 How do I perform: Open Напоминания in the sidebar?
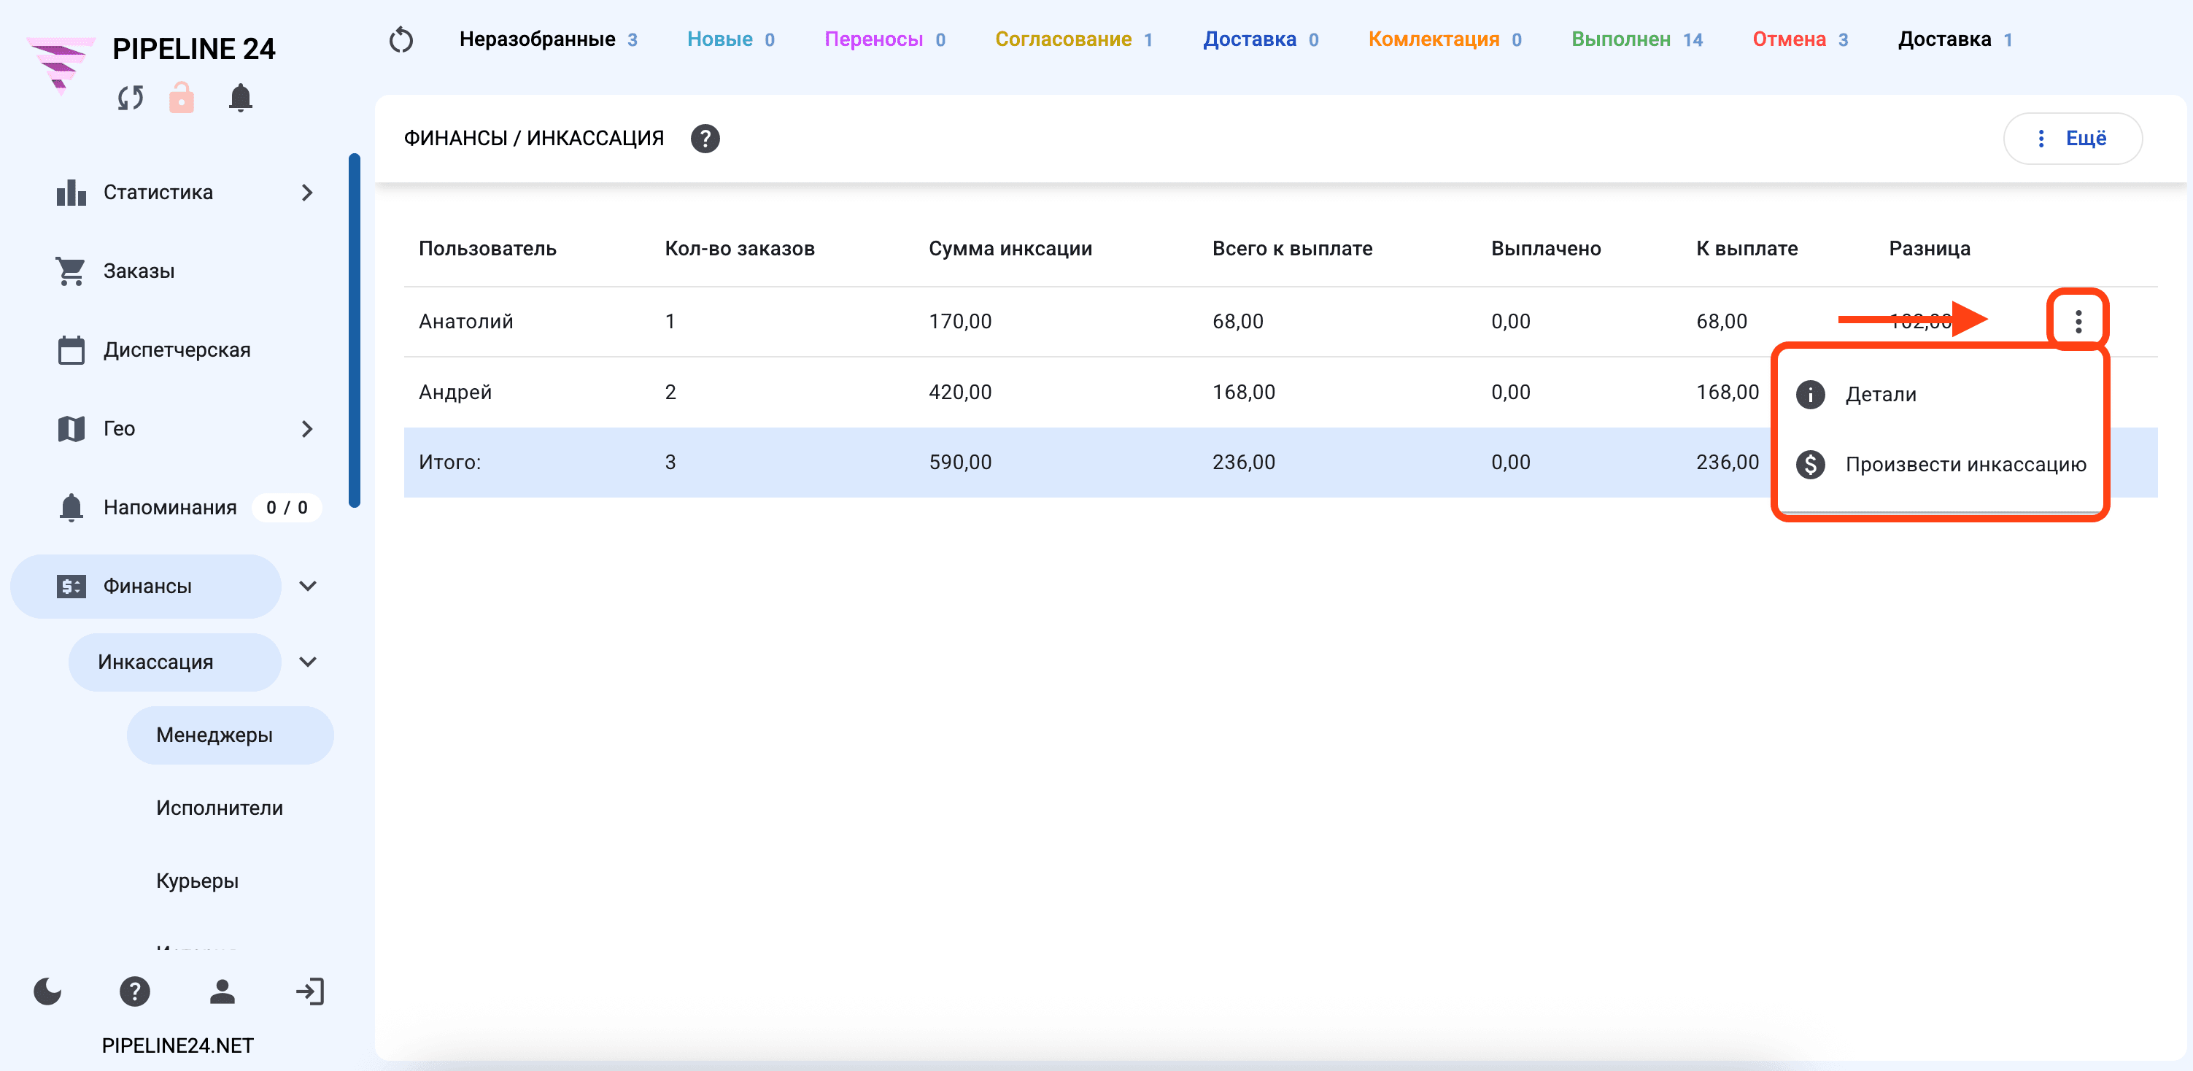tap(169, 507)
